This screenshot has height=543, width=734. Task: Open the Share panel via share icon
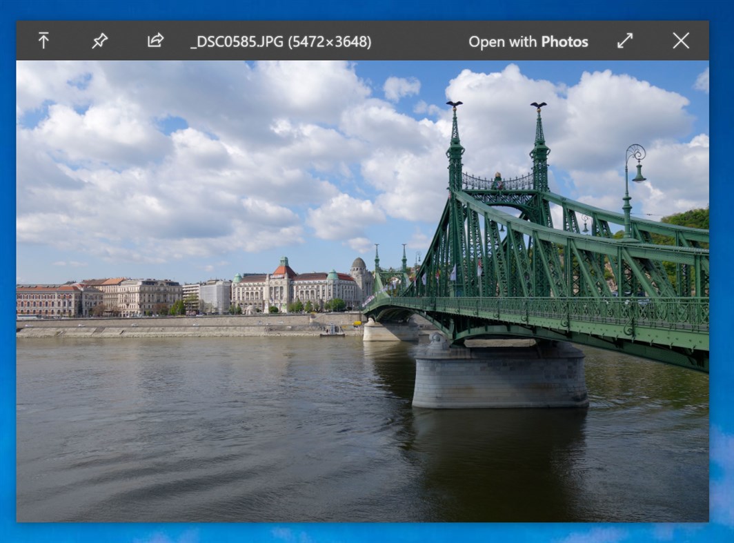tap(155, 41)
